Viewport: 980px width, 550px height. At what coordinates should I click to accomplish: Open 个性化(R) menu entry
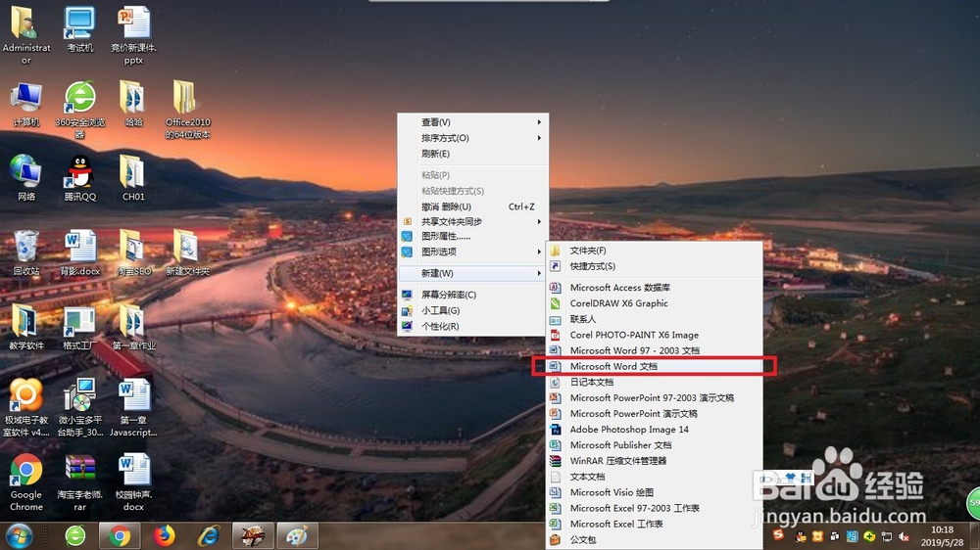click(x=473, y=326)
